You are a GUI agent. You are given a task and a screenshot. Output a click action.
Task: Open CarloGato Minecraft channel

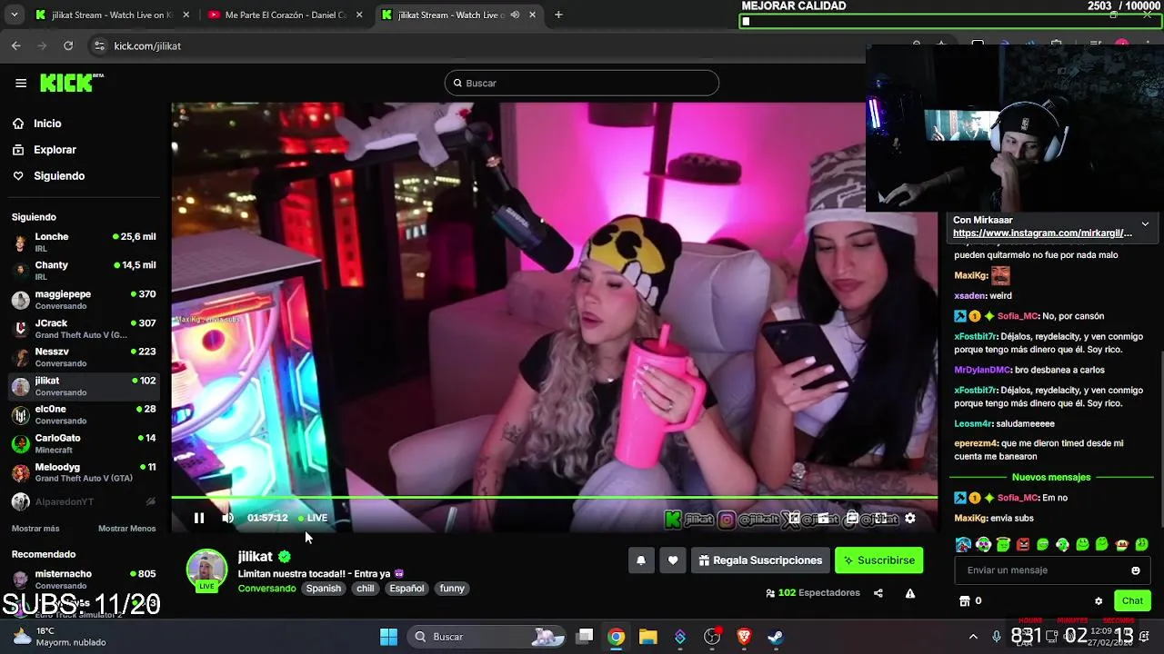click(85, 444)
